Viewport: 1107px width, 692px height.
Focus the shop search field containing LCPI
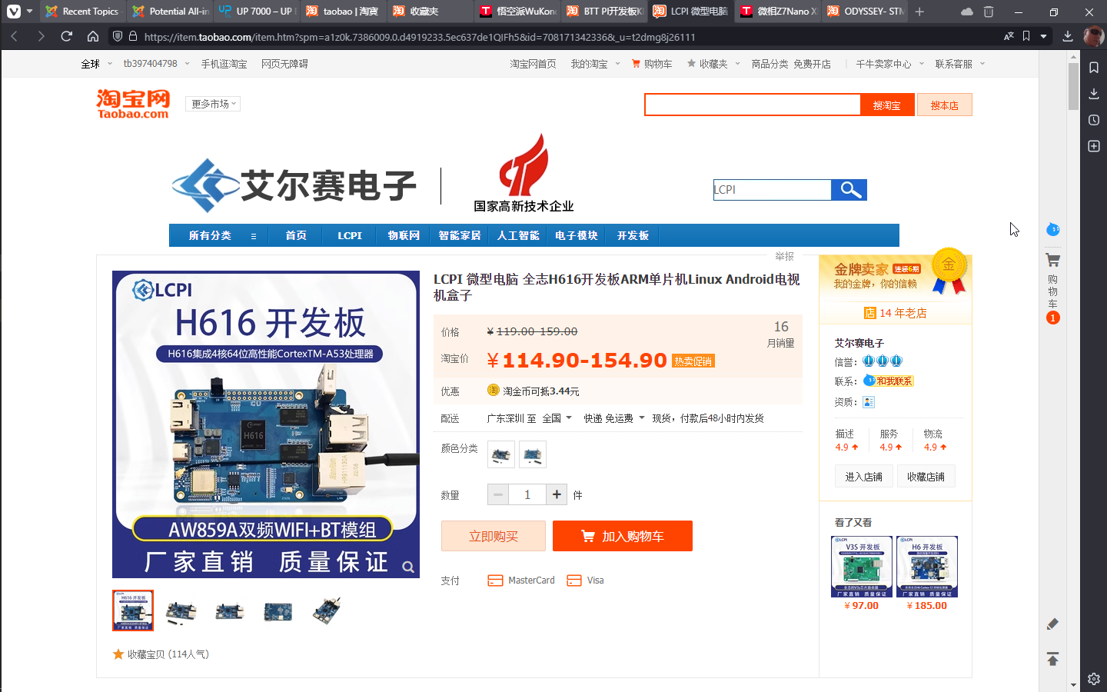(772, 190)
